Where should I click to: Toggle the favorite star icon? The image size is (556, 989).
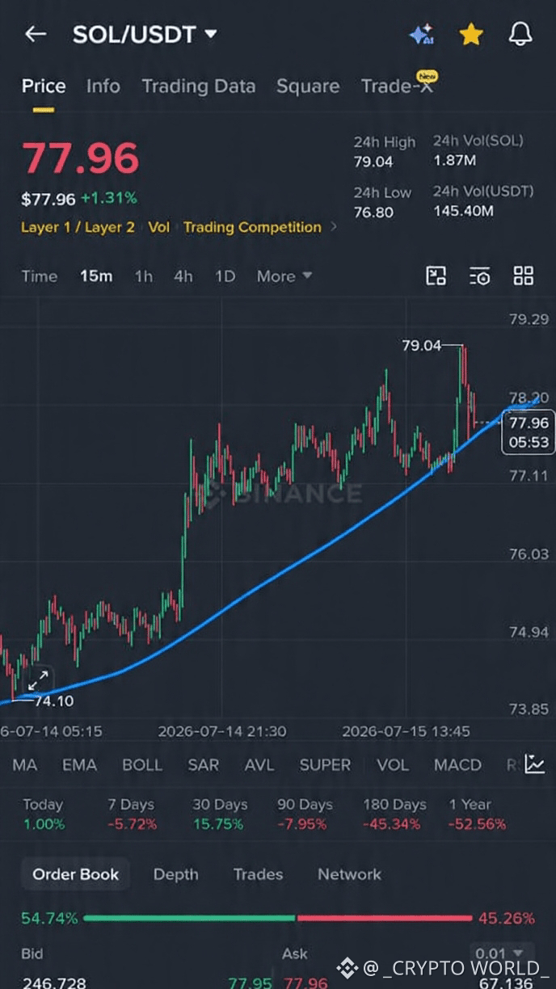point(471,34)
